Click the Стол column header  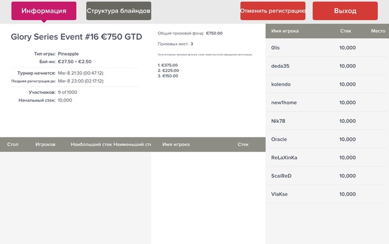click(13, 145)
